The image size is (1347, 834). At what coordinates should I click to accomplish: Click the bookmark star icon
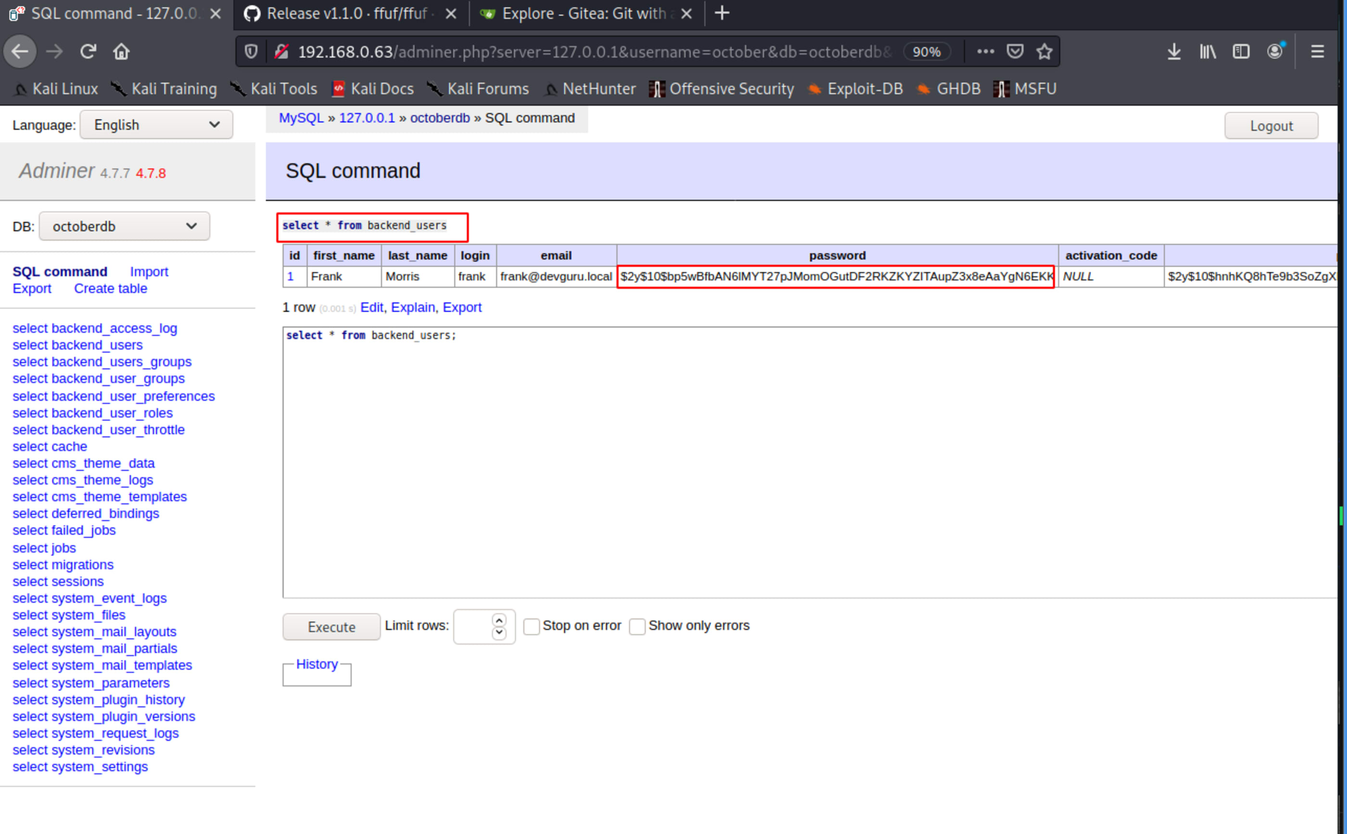coord(1044,51)
